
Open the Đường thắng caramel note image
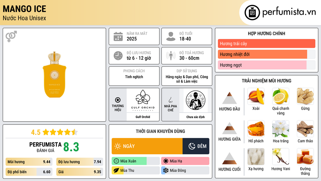click(x=305, y=156)
